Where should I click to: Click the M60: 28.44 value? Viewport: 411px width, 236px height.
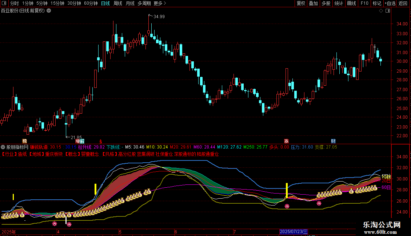[204, 147]
